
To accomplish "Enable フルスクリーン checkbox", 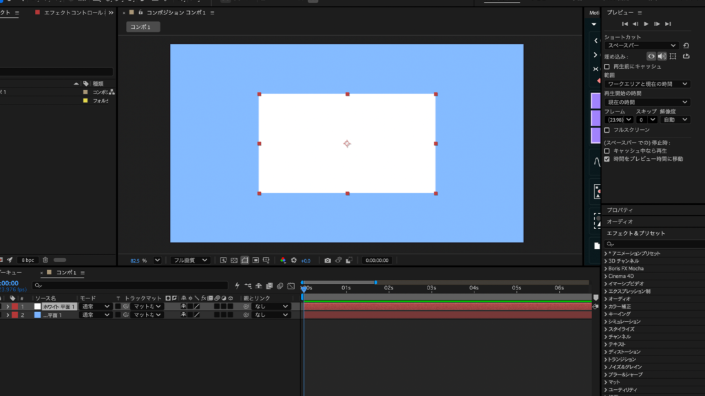I will pos(607,130).
